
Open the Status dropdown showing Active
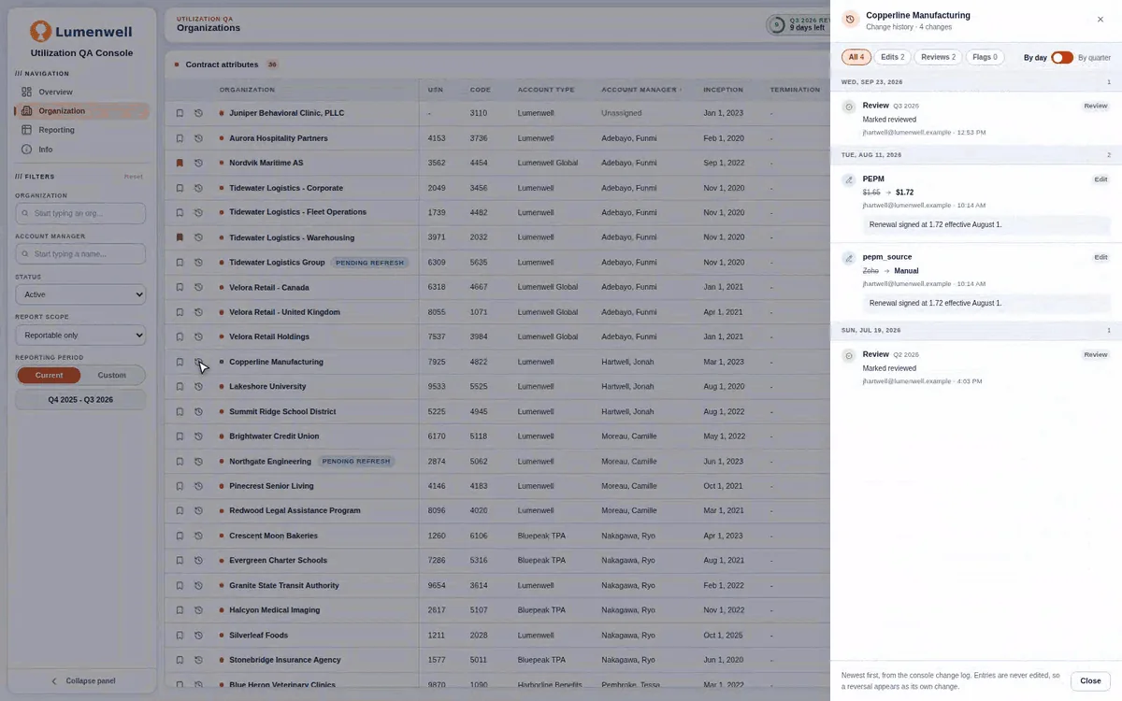point(80,294)
